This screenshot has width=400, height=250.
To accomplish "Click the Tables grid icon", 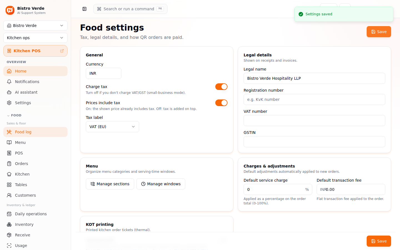I will (x=9, y=185).
